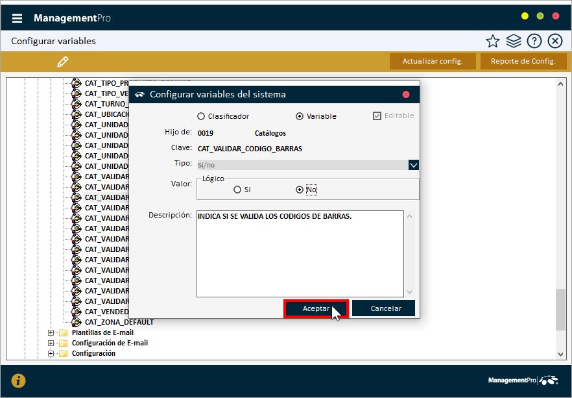Click the Configuración folder icon

click(64, 353)
